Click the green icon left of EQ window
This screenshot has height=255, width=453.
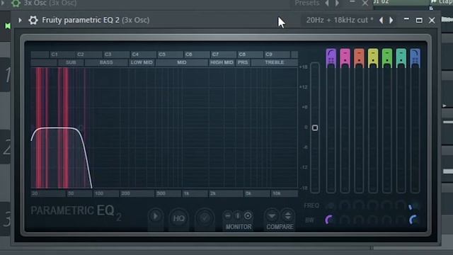[x=8, y=26]
